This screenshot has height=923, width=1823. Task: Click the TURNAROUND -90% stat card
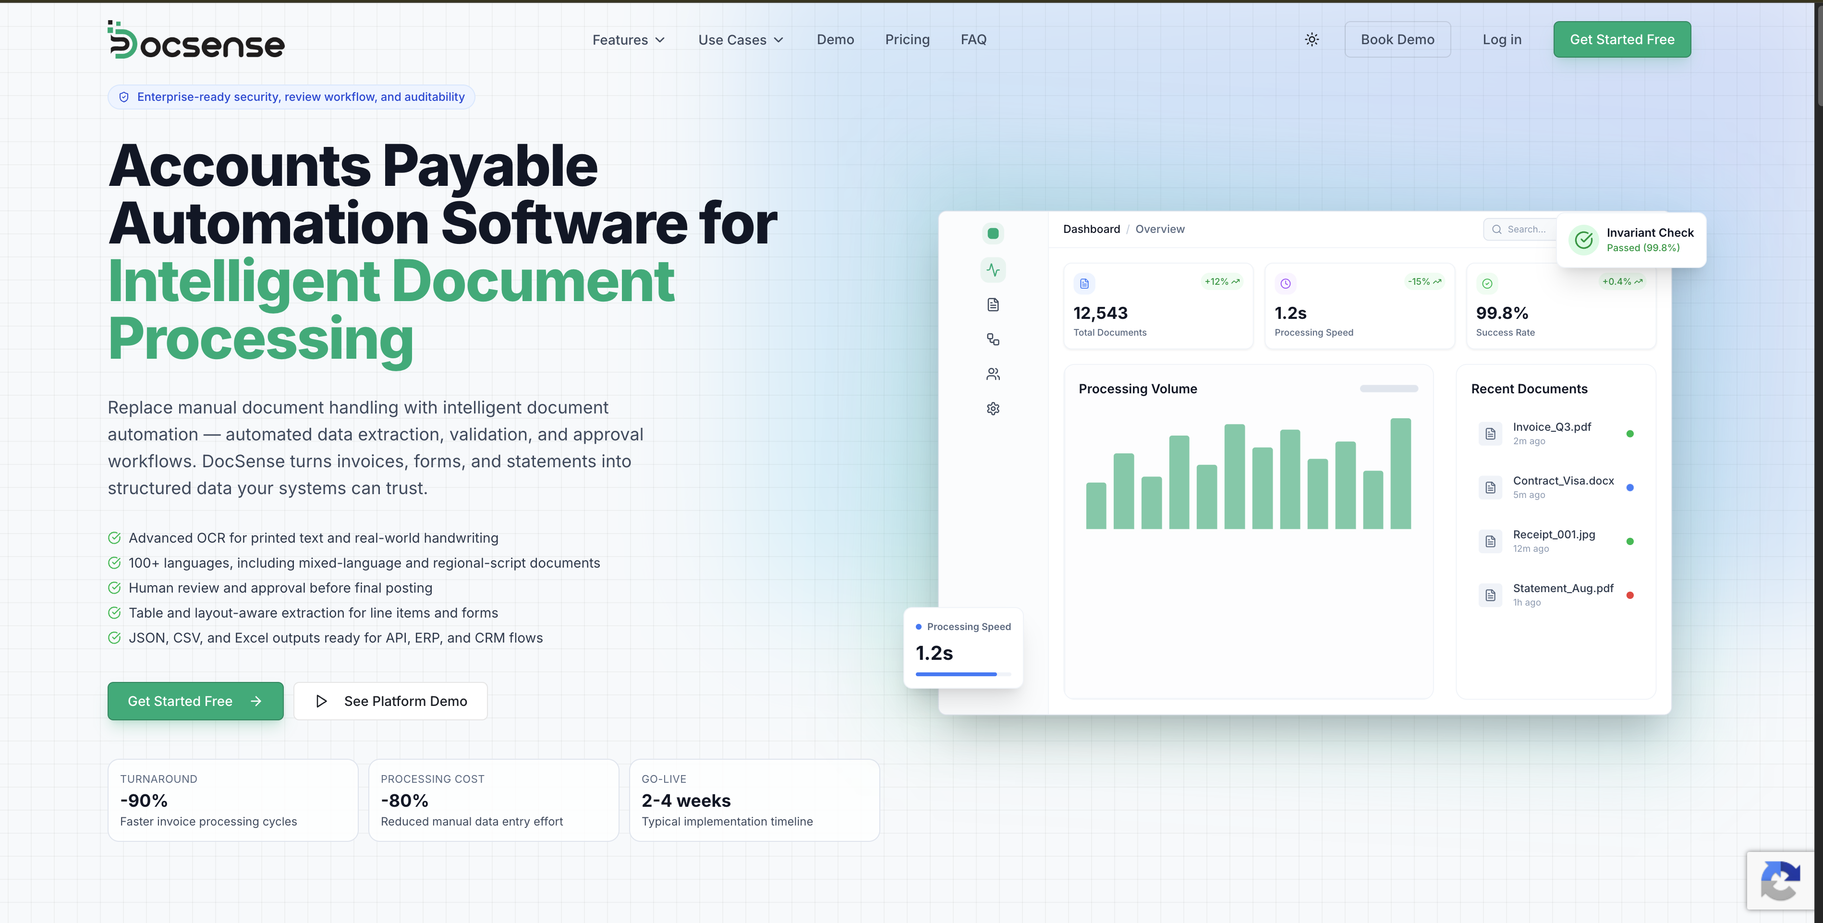click(233, 800)
